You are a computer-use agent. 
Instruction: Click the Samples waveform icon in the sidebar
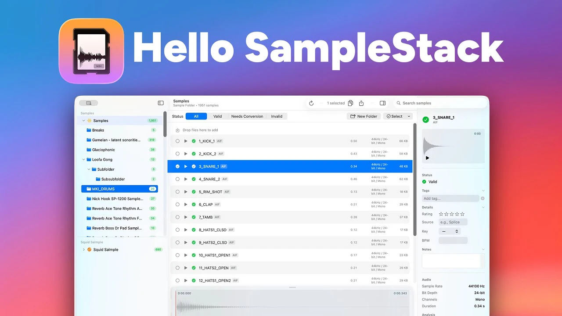(x=90, y=121)
